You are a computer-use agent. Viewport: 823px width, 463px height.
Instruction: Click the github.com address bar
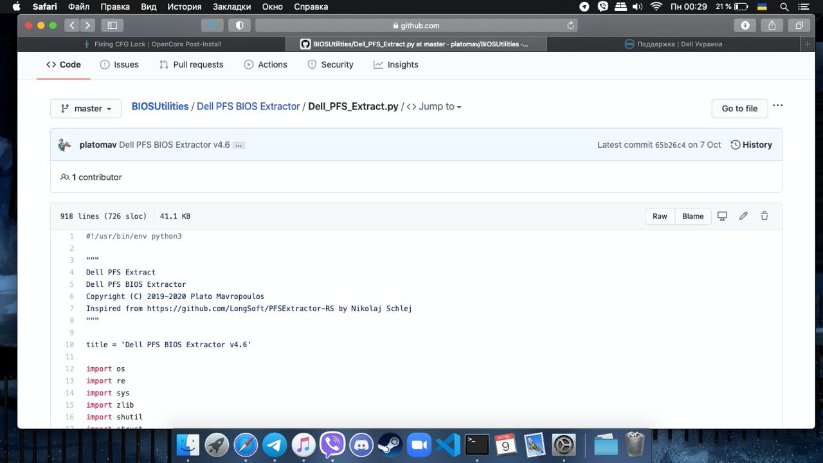point(416,25)
